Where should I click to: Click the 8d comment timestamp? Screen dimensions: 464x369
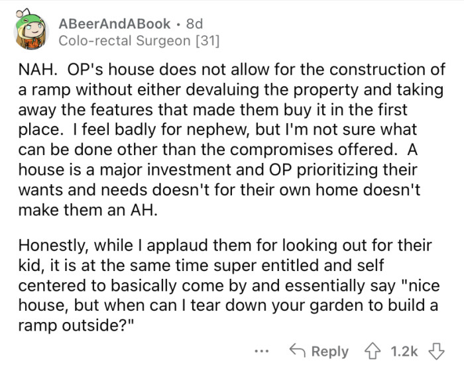tap(195, 23)
